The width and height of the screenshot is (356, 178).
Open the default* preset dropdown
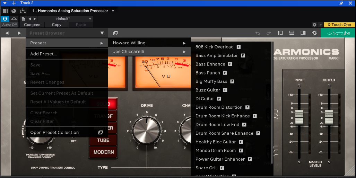pyautogui.click(x=65, y=19)
